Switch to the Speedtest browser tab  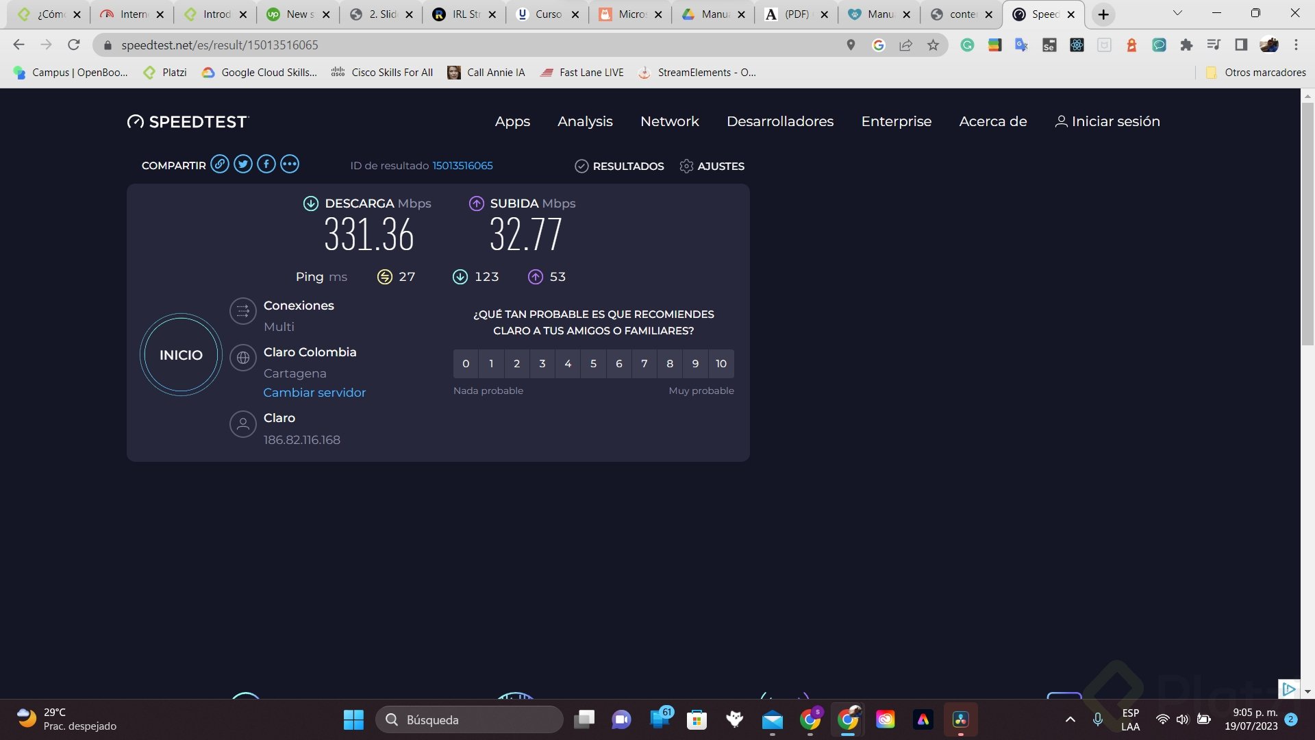point(1042,14)
